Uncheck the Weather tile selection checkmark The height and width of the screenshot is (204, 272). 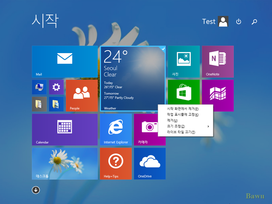[x=163, y=49]
